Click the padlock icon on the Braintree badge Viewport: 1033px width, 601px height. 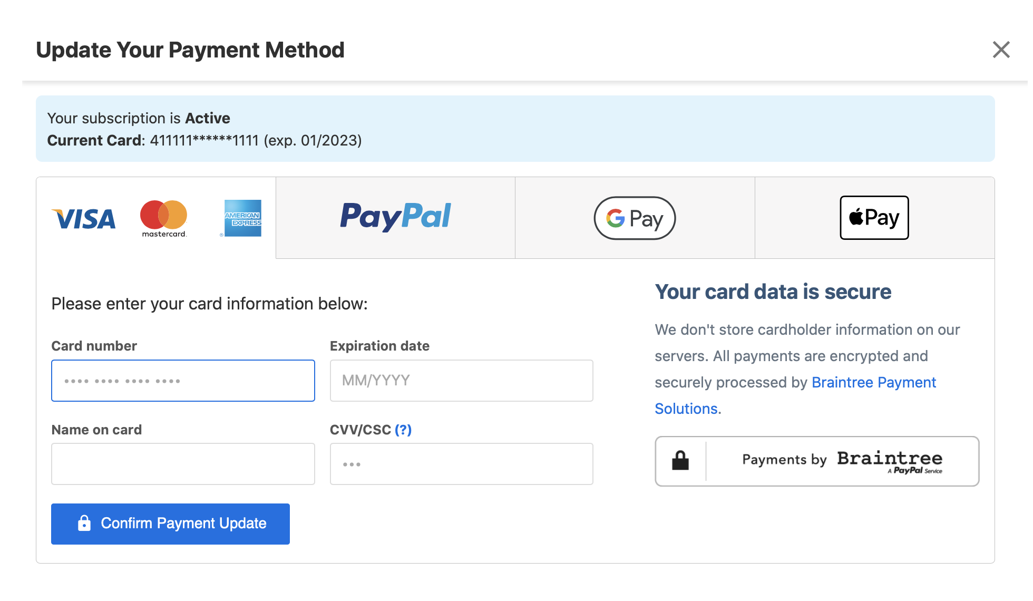[x=680, y=461]
